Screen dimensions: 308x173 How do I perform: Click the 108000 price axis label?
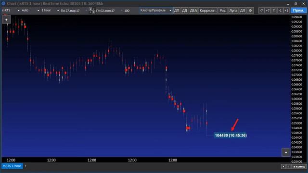(296, 50)
